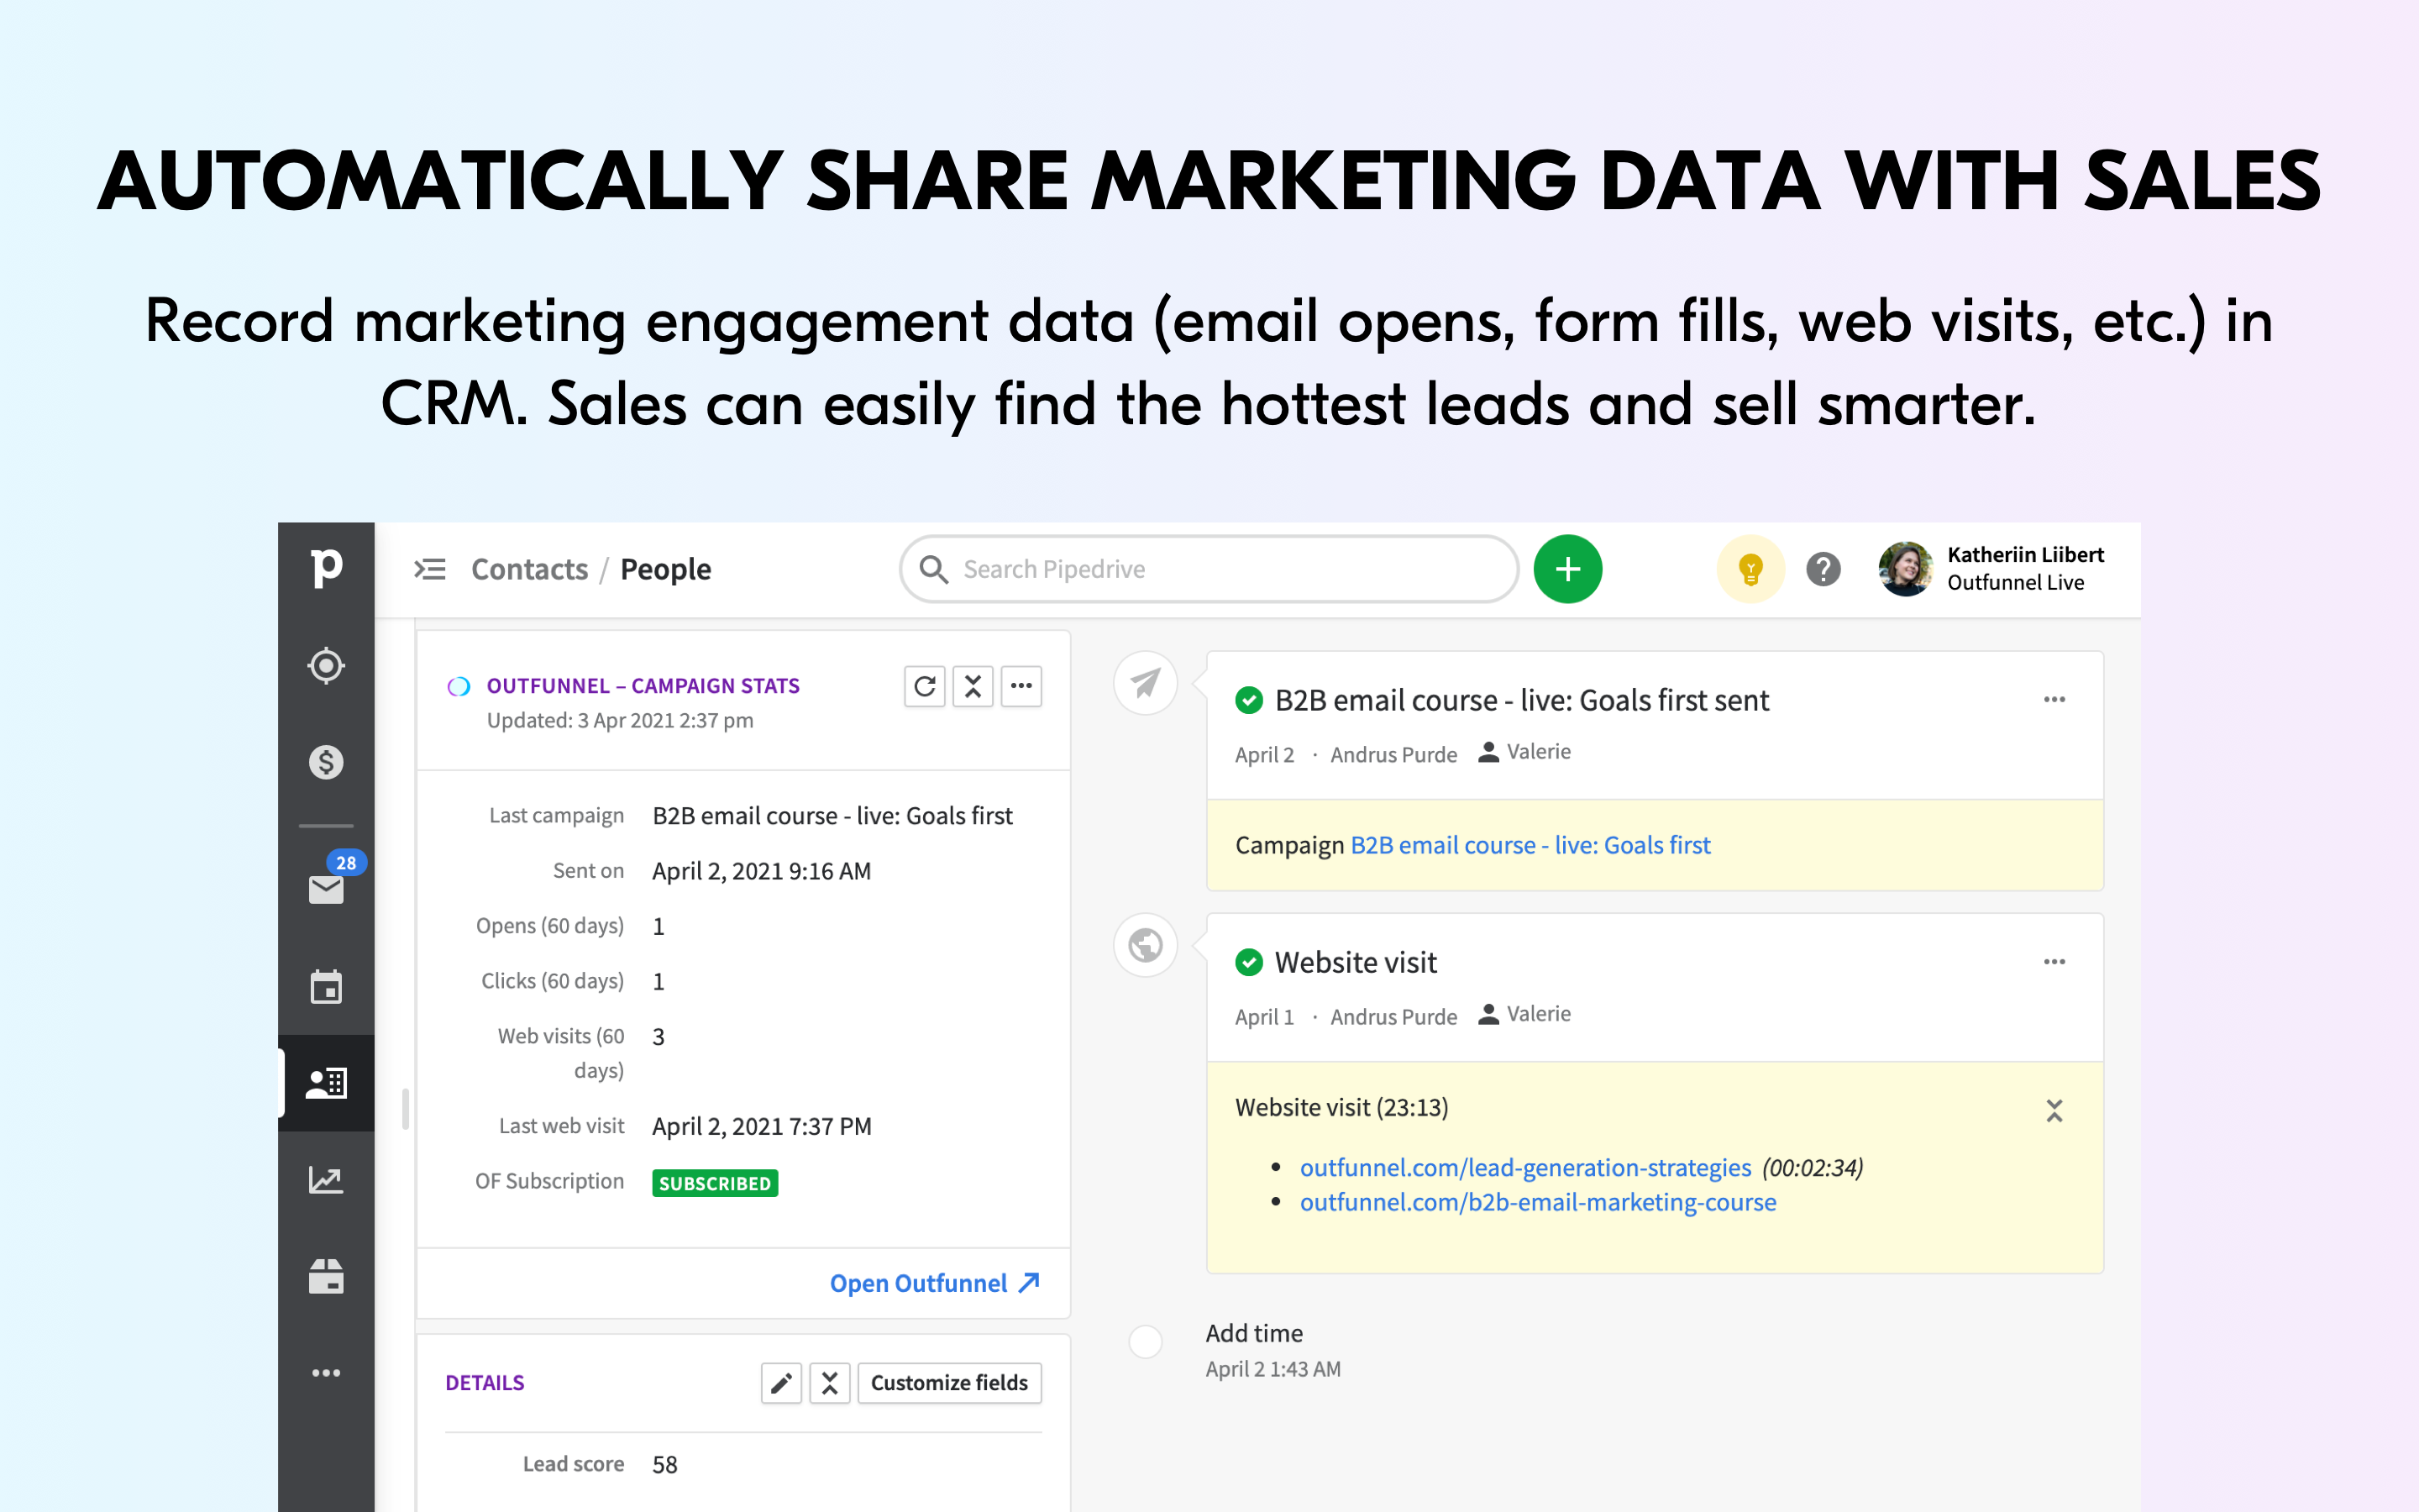
Task: Toggle the Add time activity circle
Action: 1146,1341
